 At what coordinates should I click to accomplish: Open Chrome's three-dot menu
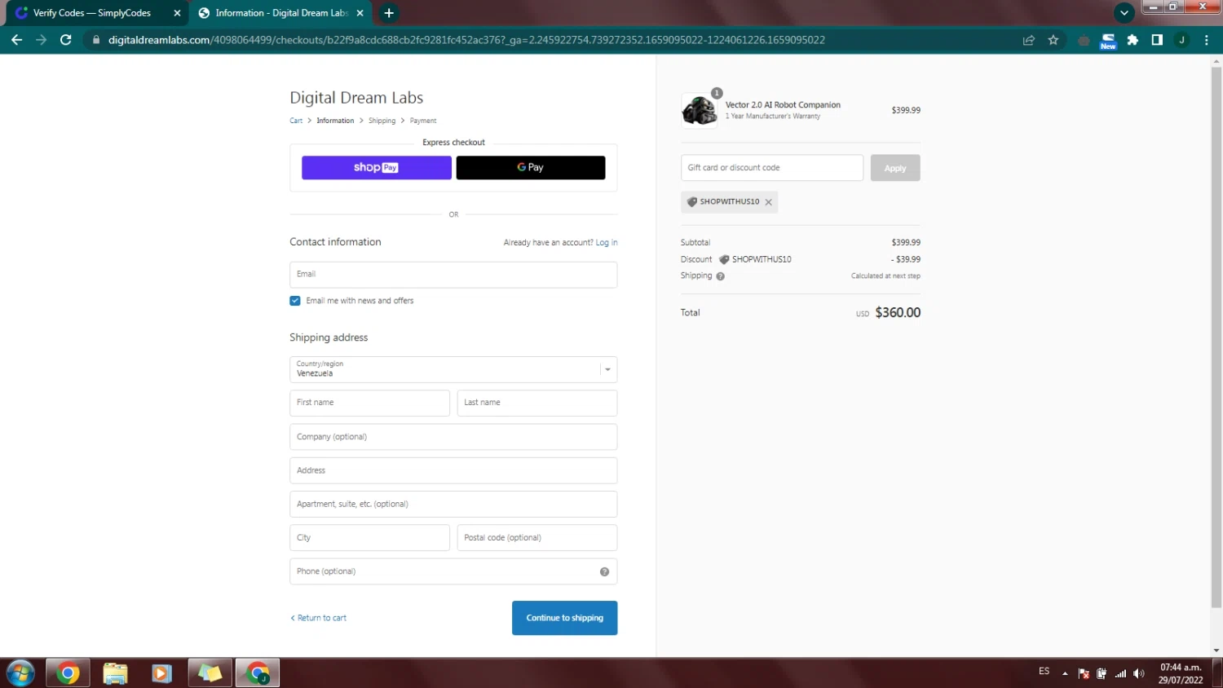(1207, 40)
